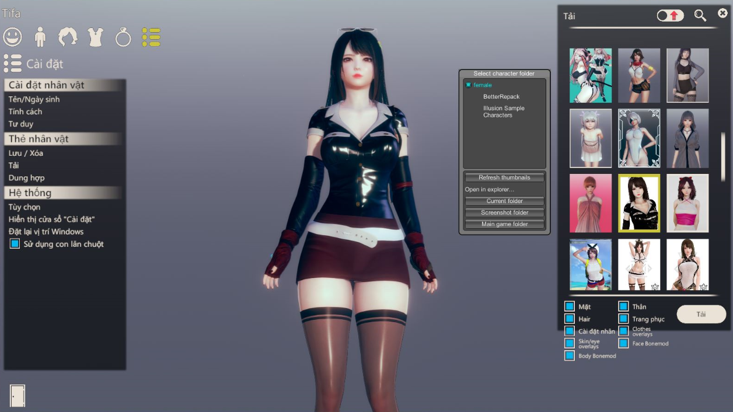Open Illusion Sample Characters folder
Screen dimensions: 733x412
pos(504,111)
